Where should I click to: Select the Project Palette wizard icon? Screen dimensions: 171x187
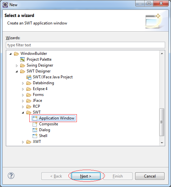[22, 59]
